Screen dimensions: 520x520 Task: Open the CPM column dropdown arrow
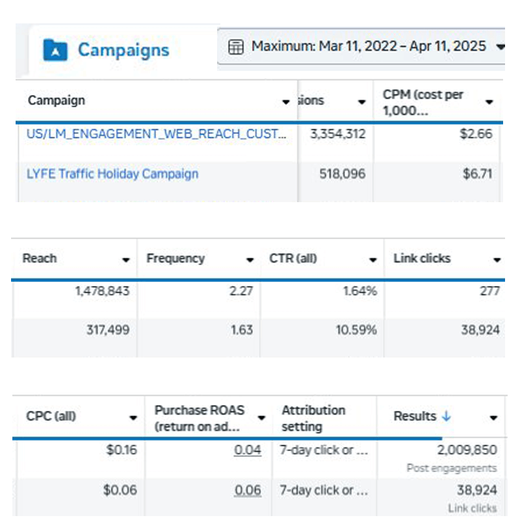[x=489, y=102]
